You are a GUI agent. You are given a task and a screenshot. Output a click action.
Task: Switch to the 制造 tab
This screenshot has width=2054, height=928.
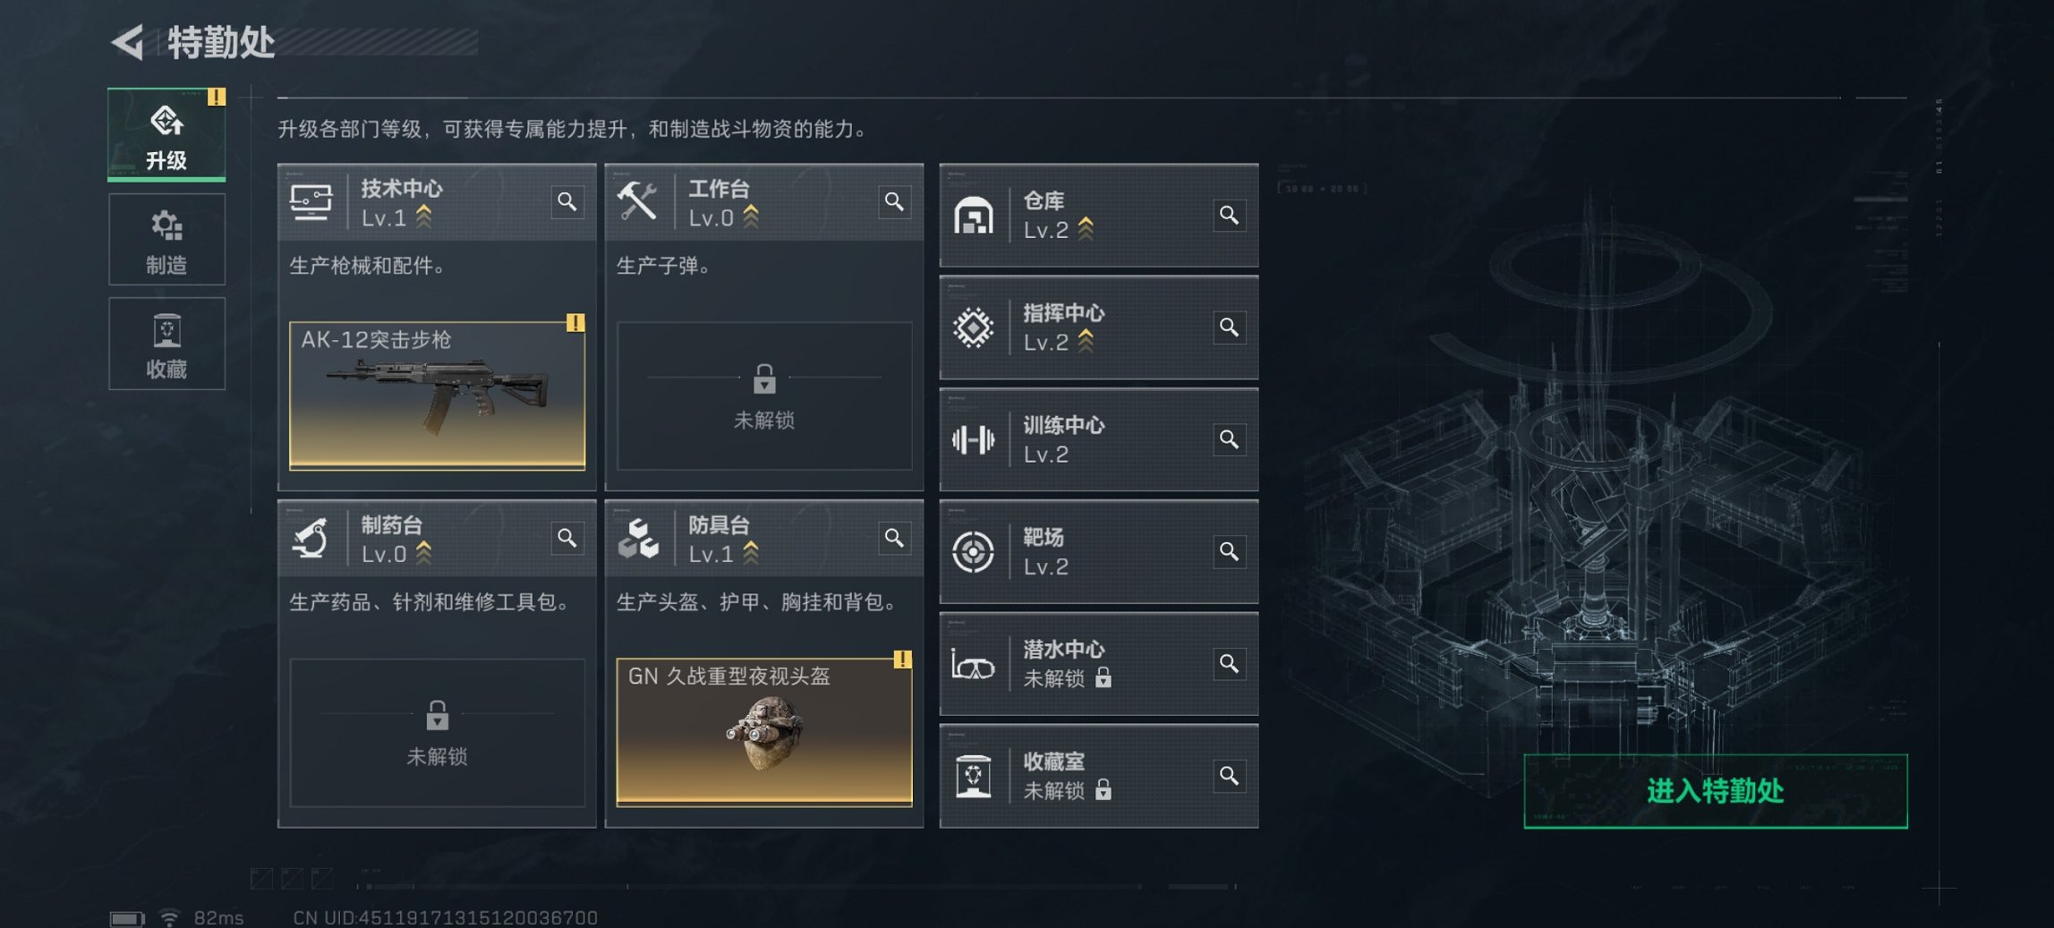(166, 240)
